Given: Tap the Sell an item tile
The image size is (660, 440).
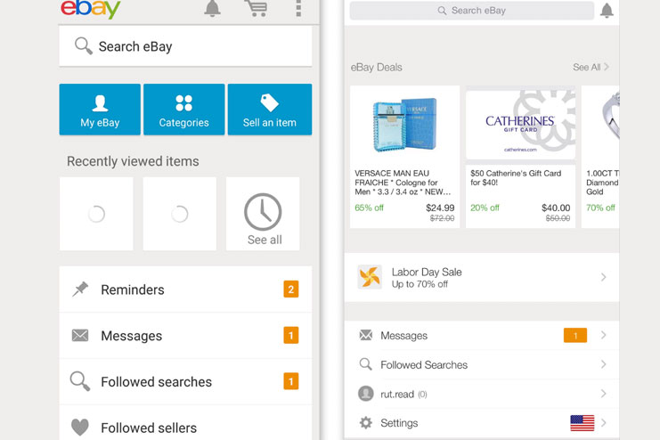Looking at the screenshot, I should [x=270, y=110].
